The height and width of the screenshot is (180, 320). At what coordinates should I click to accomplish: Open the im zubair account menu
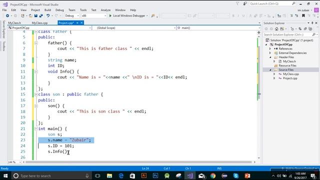[x=304, y=10]
